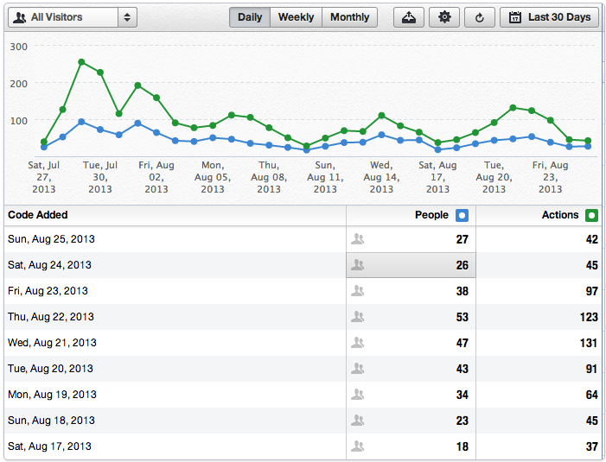Click the people icon for Aug 25 row
The image size is (606, 462).
point(358,239)
